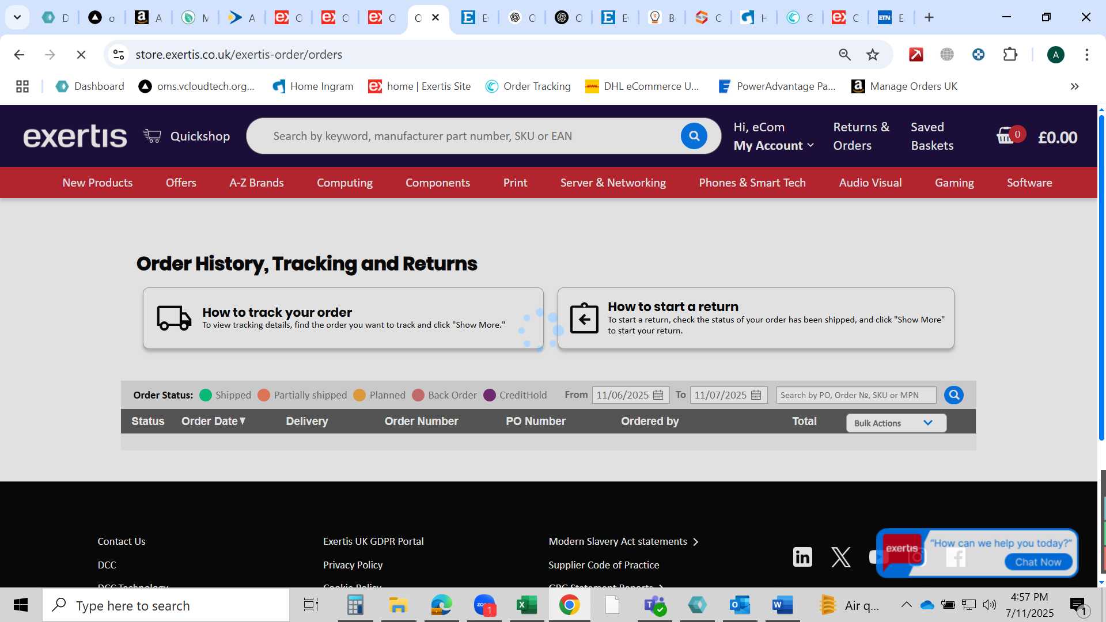Open the Chrome extensions puzzle icon
Screen dimensions: 1106x622
pyautogui.click(x=1010, y=55)
